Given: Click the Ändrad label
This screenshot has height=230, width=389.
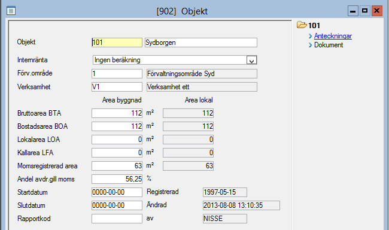Looking at the screenshot, I should (x=157, y=205).
